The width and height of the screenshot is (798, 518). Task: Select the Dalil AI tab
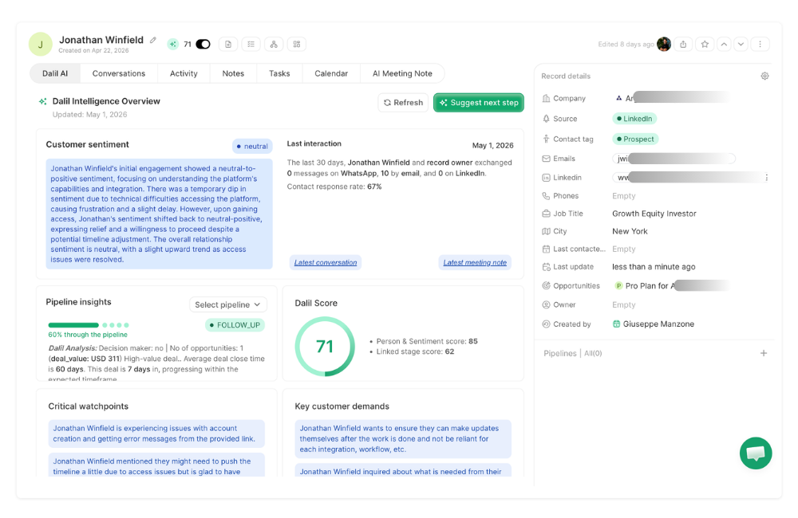(55, 73)
